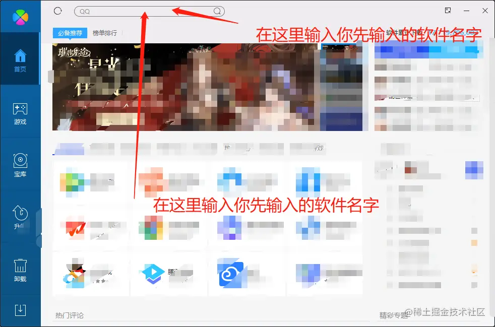The height and width of the screenshot is (327, 495).
Task: Click the magnifier search icon
Action: coord(217,12)
